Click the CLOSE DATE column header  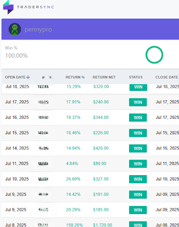[167, 77]
